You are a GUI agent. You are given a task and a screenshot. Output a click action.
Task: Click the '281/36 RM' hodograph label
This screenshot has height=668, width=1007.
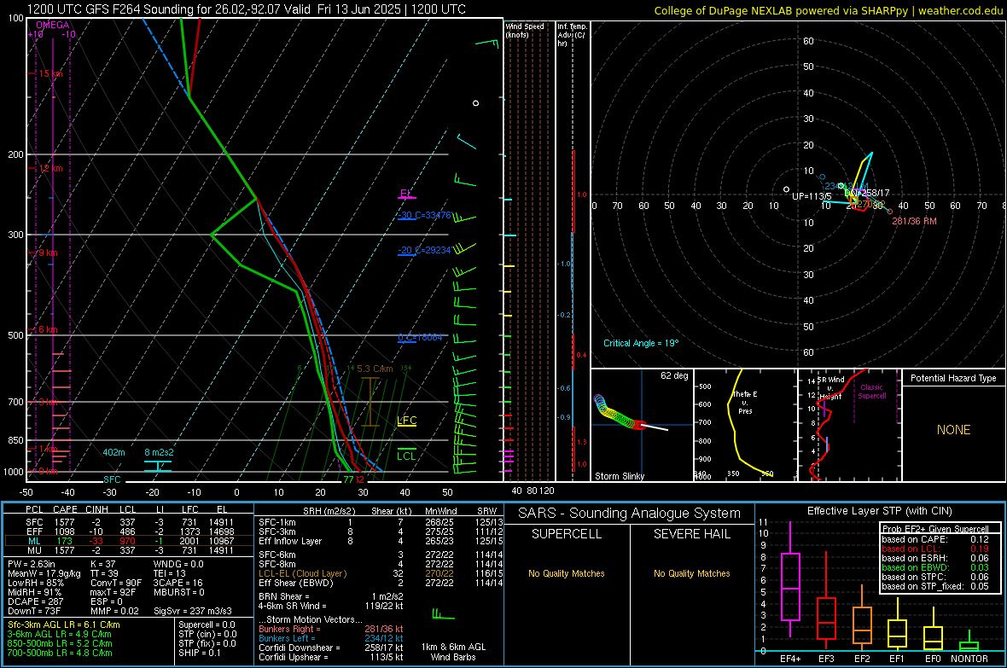click(914, 221)
